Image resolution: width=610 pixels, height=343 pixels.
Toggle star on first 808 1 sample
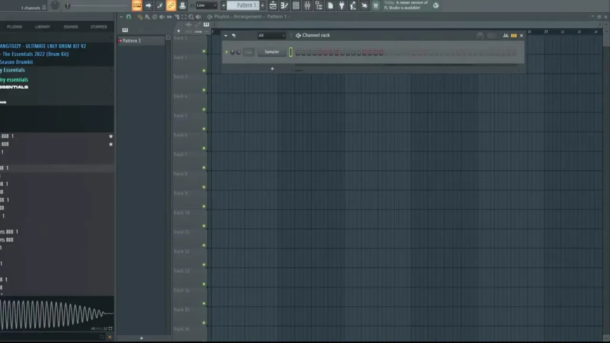click(x=111, y=136)
